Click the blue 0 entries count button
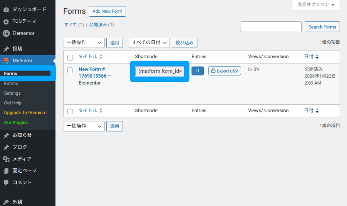Viewport: 347px width, 206px height. point(198,71)
